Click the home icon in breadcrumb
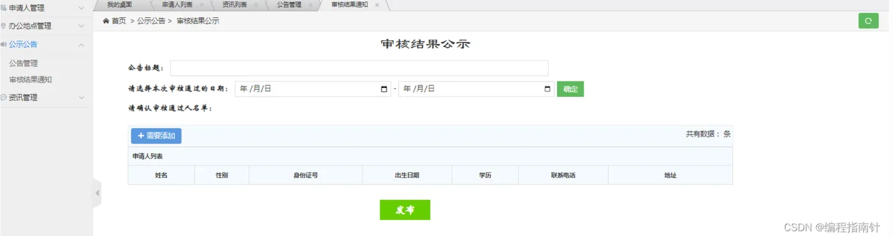This screenshot has width=893, height=236. pyautogui.click(x=106, y=21)
